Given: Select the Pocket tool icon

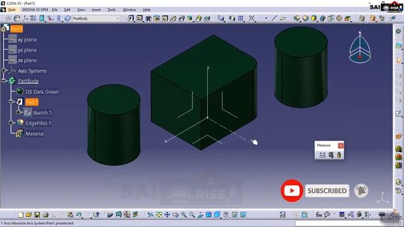Looking at the screenshot, I should (140, 18).
